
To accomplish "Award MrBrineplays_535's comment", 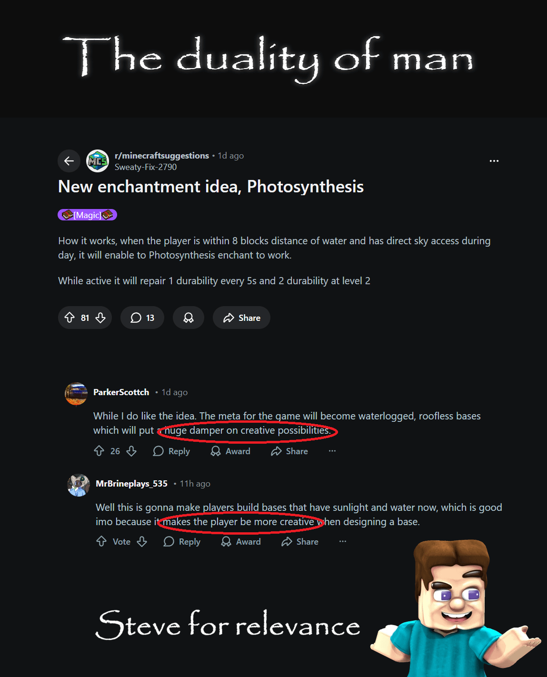I will pos(241,541).
